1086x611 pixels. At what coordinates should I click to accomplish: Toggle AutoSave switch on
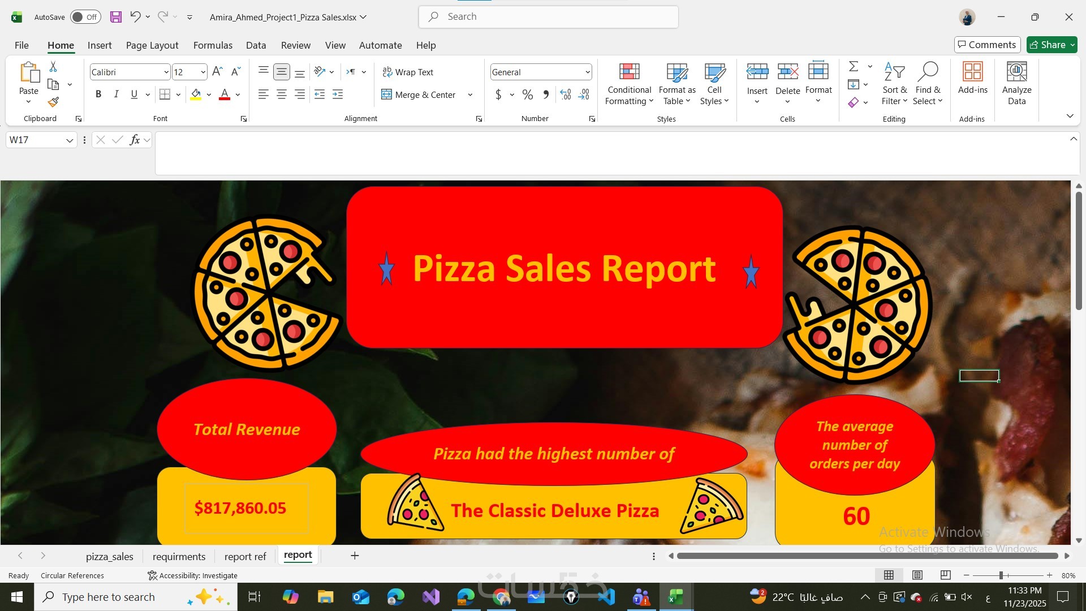pyautogui.click(x=85, y=17)
